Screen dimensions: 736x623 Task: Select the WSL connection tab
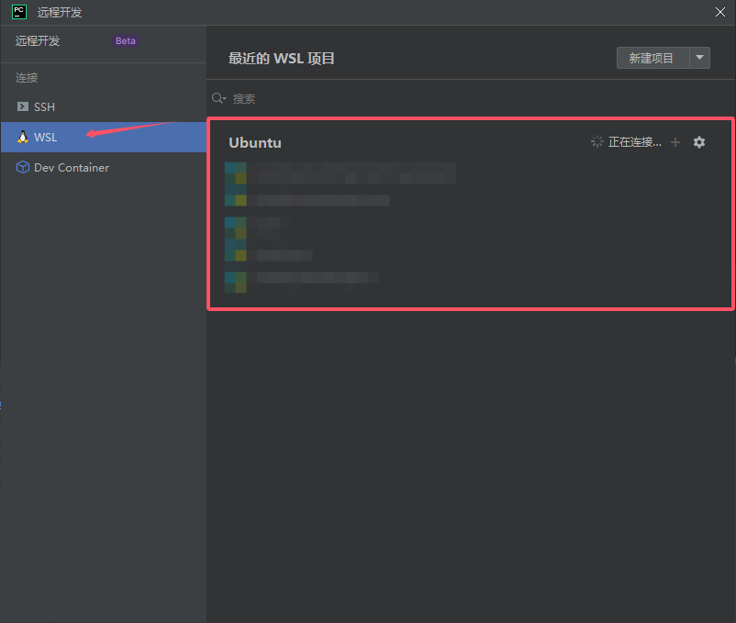coord(104,137)
